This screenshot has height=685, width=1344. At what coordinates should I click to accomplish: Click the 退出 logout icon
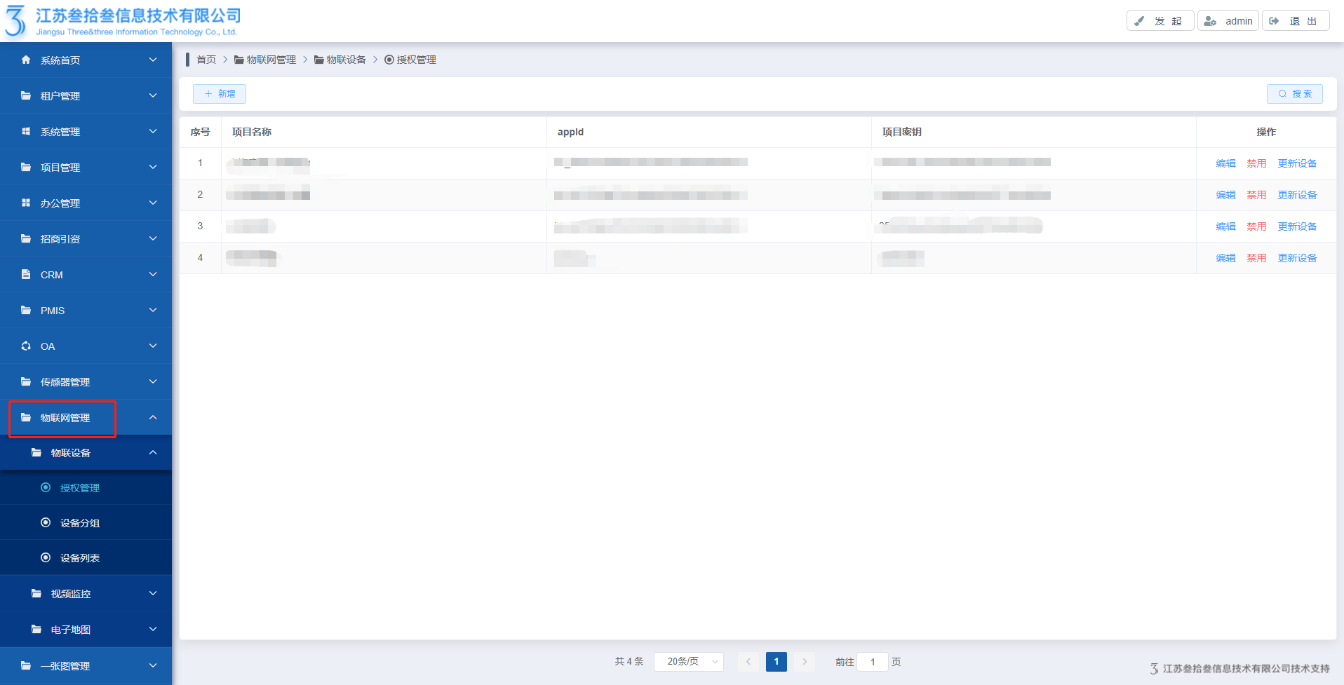pos(1275,21)
